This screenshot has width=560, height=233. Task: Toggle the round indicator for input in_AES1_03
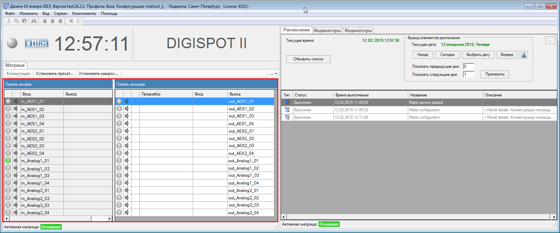coord(8,116)
